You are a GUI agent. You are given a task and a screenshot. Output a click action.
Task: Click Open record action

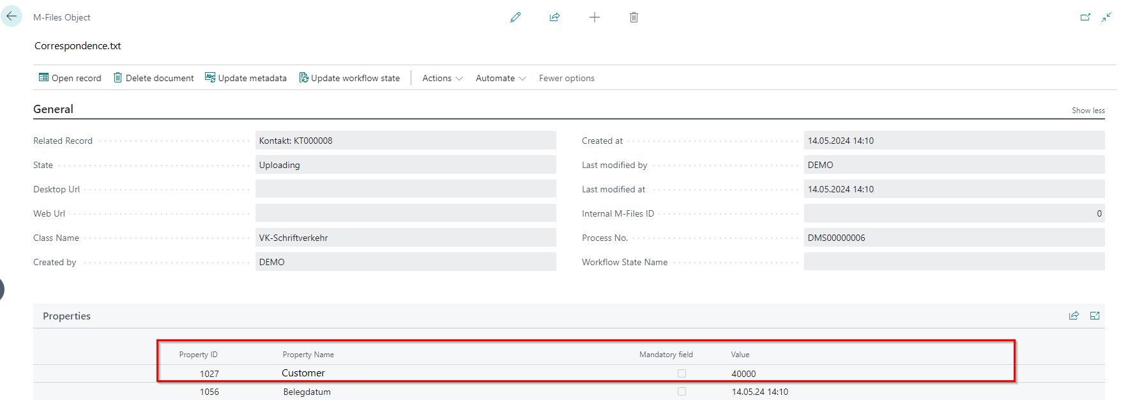(x=70, y=78)
